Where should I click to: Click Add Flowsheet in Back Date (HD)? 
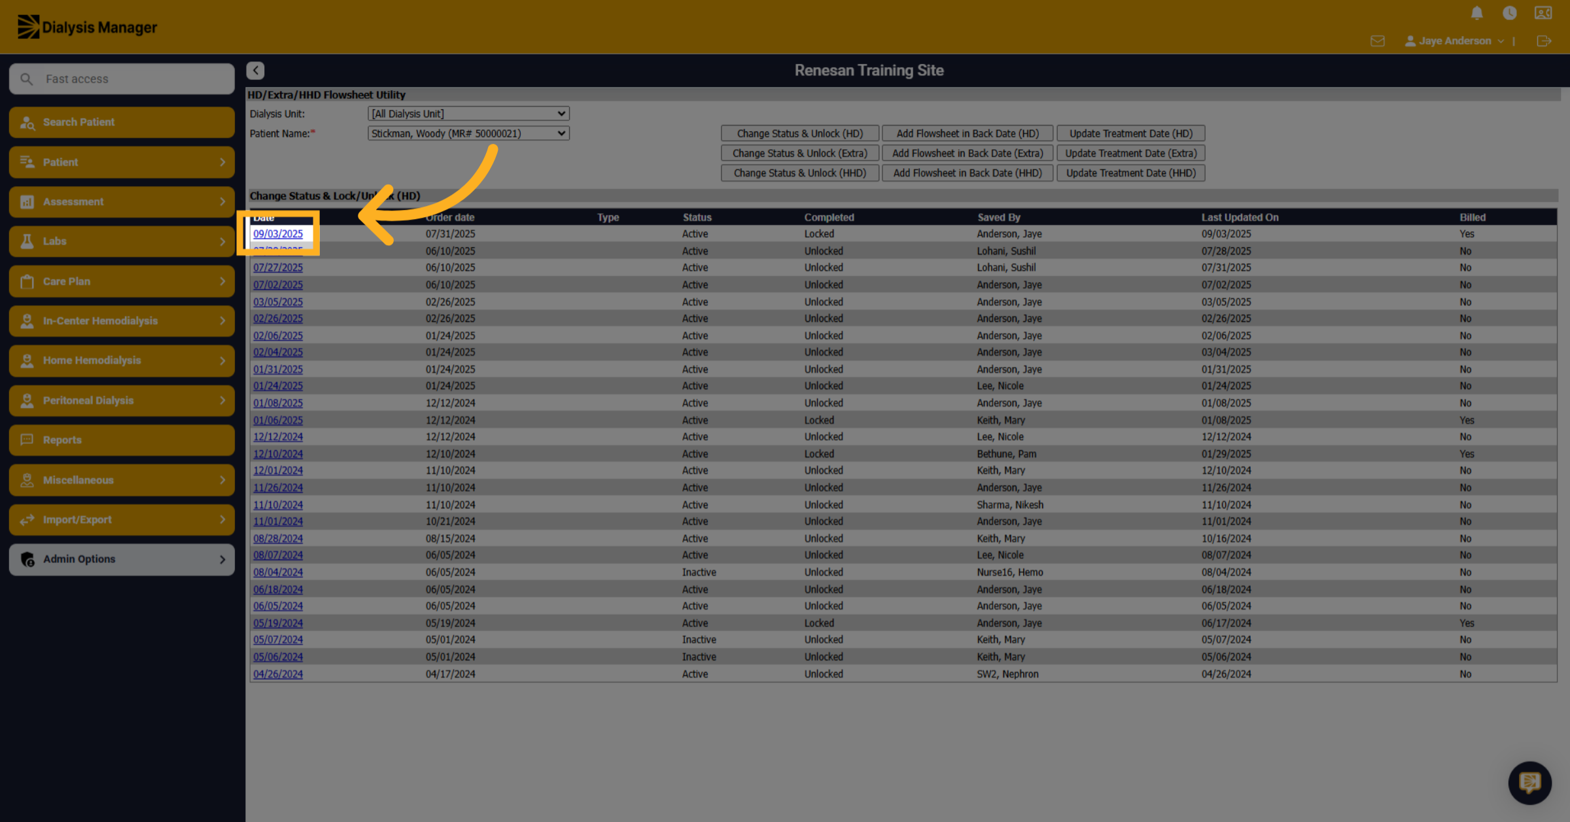967,133
